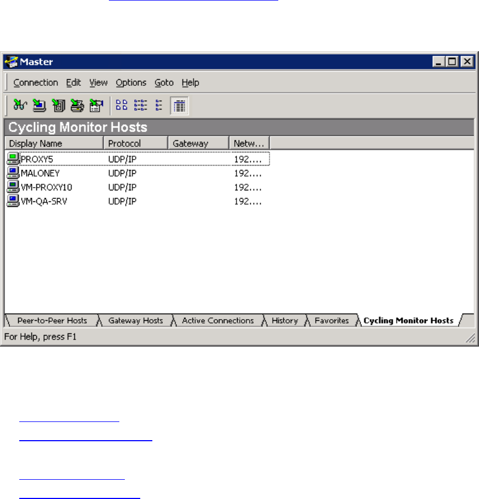This screenshot has height=499, width=479.
Task: Switch to list view
Action: tap(159, 105)
